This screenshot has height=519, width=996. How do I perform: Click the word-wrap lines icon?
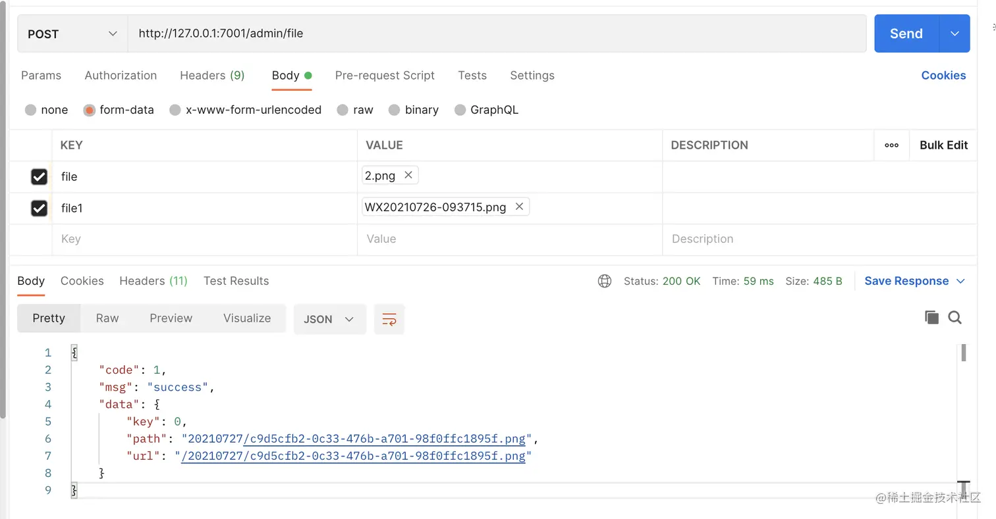coord(389,319)
